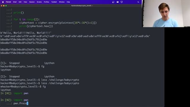Viewport: 190px width, 107px height.
Task: Click the b'\xb8\xed ciphertext bytes output line
Action: click(75, 36)
